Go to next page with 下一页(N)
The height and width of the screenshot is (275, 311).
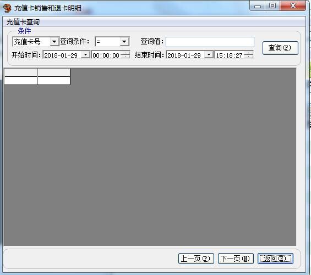[236, 259]
